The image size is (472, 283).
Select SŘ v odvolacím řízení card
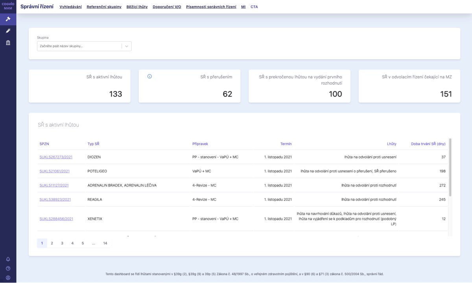(409, 86)
